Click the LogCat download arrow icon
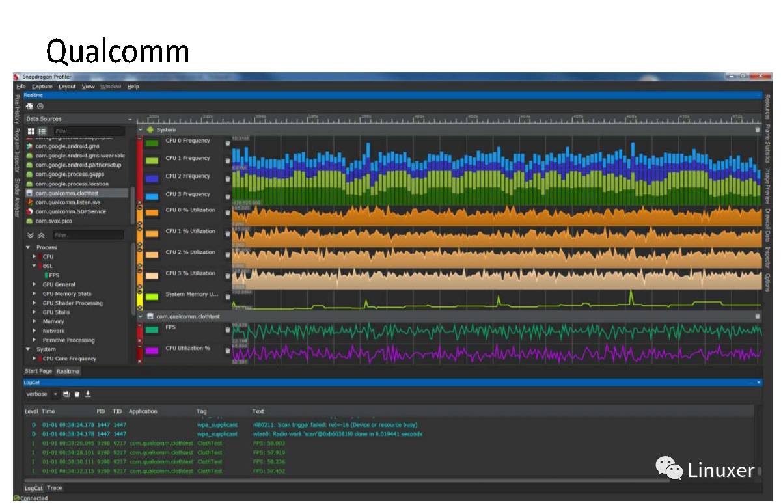Viewport: 781px width, 503px height. coord(88,394)
